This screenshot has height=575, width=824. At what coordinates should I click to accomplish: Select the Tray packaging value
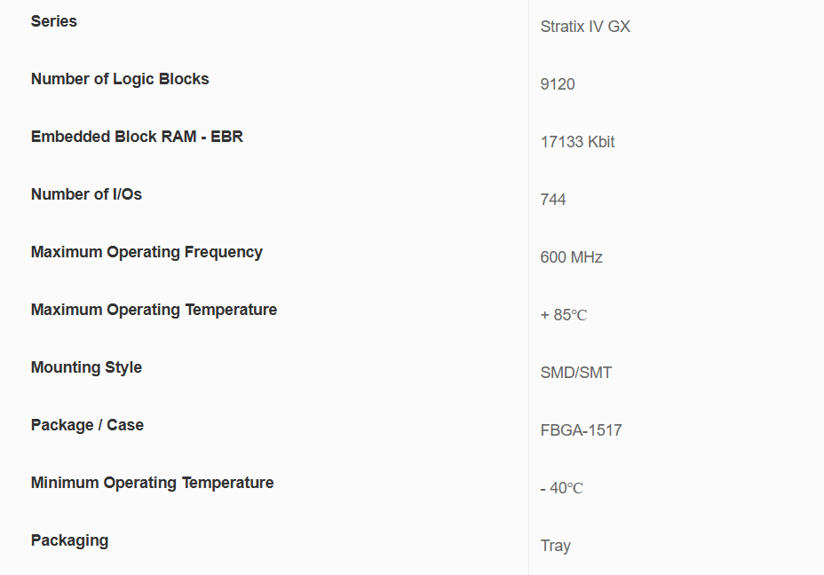coord(555,546)
